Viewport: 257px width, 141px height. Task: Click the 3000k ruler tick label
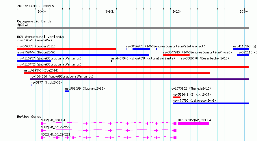[42, 11]
